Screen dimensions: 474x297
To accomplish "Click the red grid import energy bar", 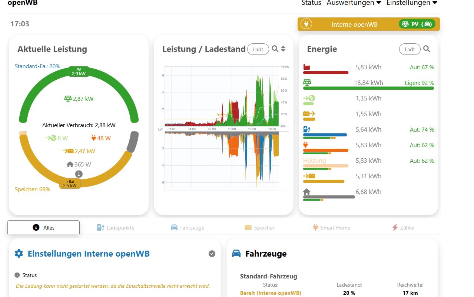I will pyautogui.click(x=326, y=73).
